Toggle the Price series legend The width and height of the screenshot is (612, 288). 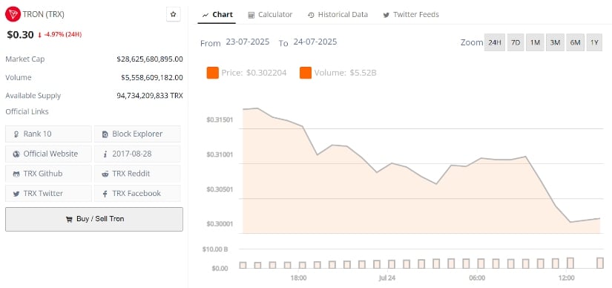pyautogui.click(x=247, y=73)
